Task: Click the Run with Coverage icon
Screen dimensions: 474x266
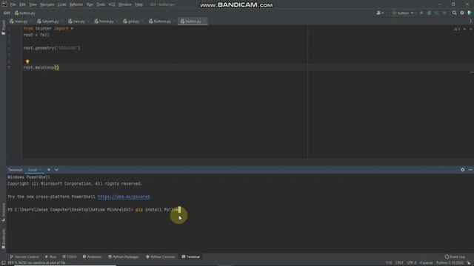Action: point(437,13)
